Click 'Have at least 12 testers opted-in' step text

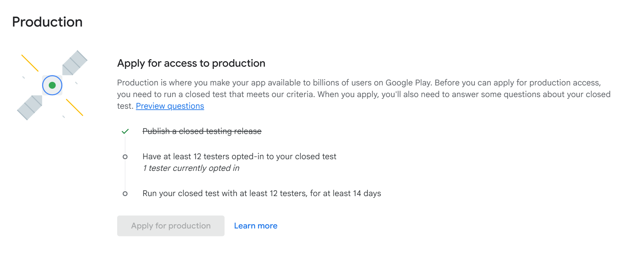click(239, 157)
